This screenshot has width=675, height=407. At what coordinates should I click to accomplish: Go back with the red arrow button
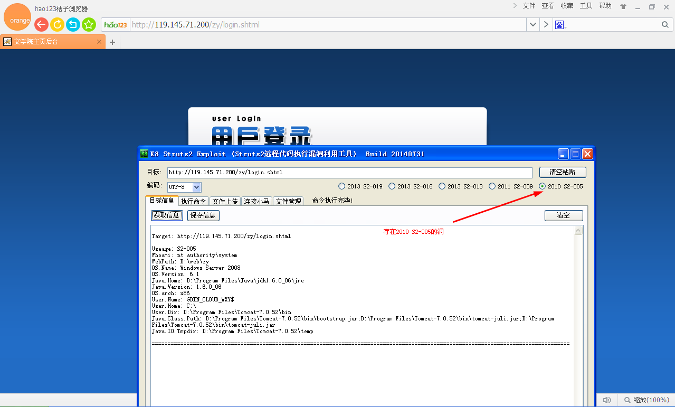[41, 24]
